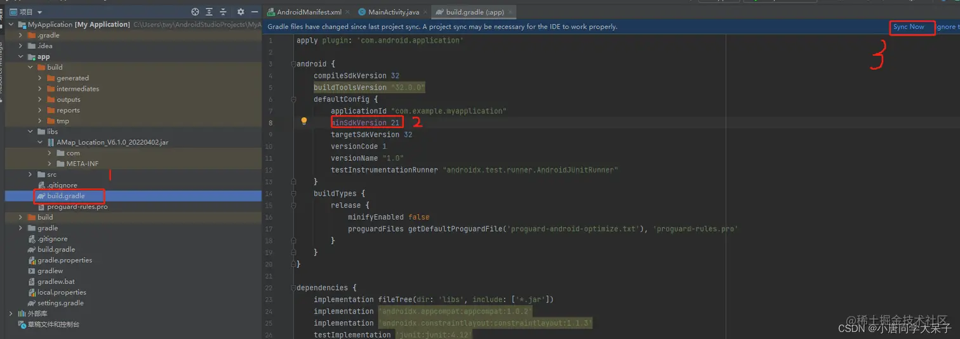The image size is (960, 339).
Task: Close the AndroidManifest.xml tab
Action: (347, 12)
